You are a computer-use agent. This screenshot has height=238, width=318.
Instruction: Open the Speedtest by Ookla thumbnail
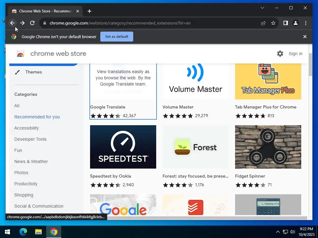[x=123, y=147]
